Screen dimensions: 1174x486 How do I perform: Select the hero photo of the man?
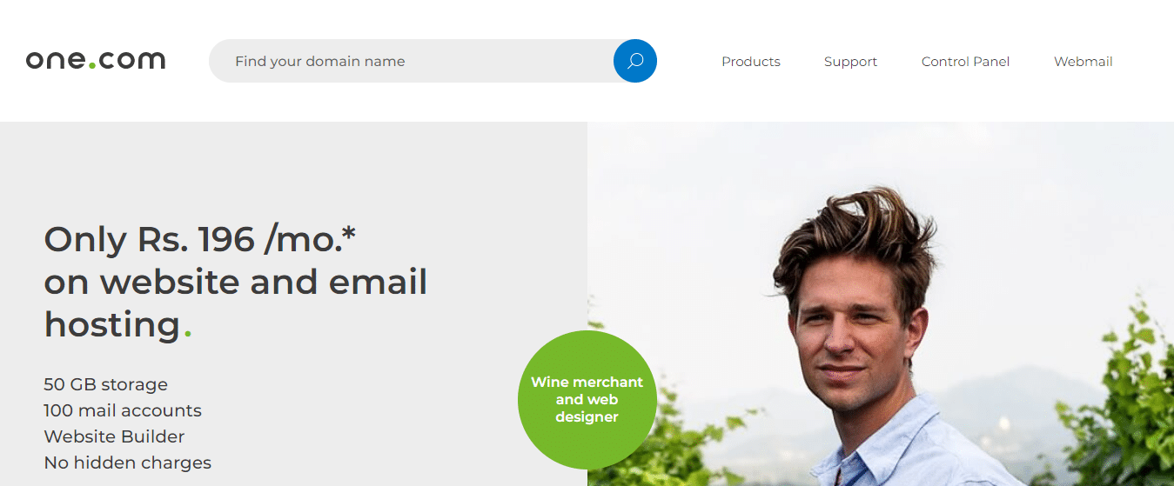881,303
